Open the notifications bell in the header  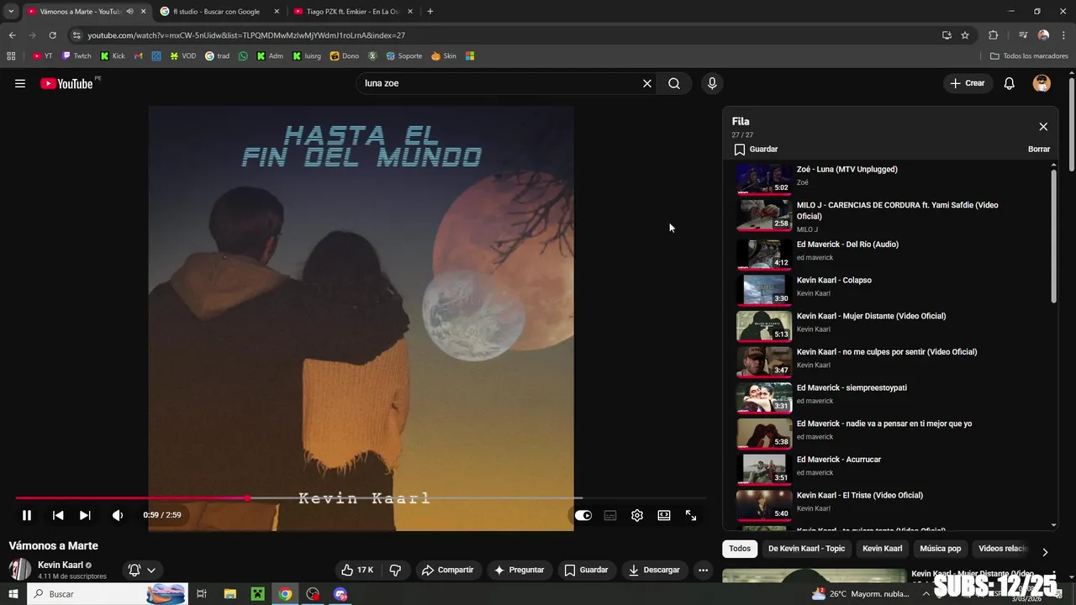click(1010, 83)
